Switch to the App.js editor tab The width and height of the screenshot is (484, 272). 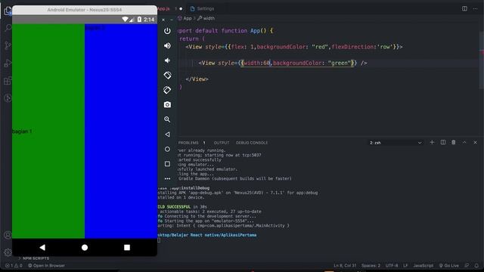pos(163,8)
